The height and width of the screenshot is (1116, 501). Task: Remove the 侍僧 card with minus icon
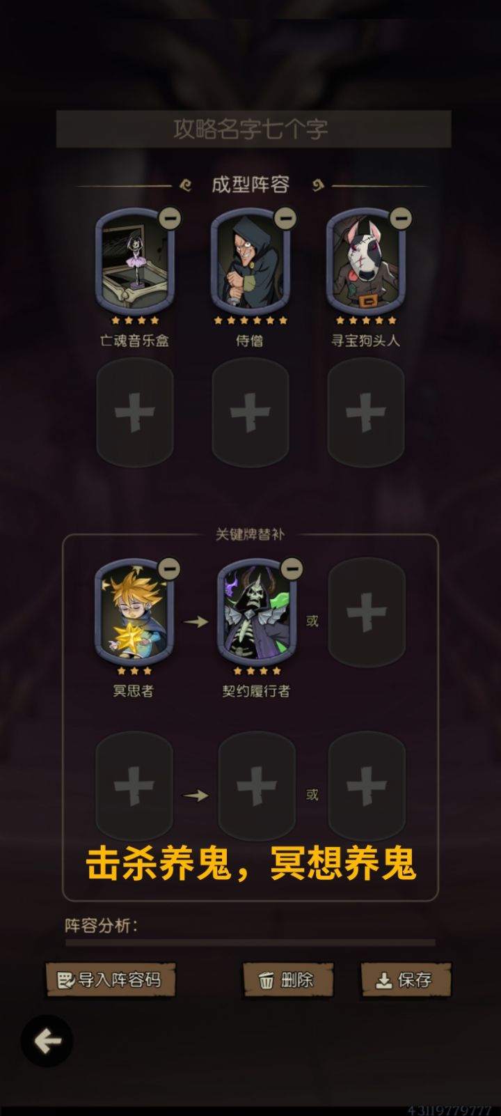(285, 218)
